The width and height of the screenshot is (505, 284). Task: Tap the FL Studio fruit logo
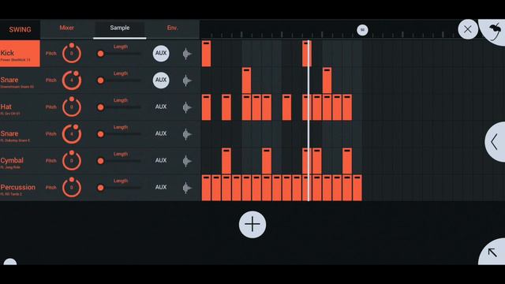(x=495, y=31)
